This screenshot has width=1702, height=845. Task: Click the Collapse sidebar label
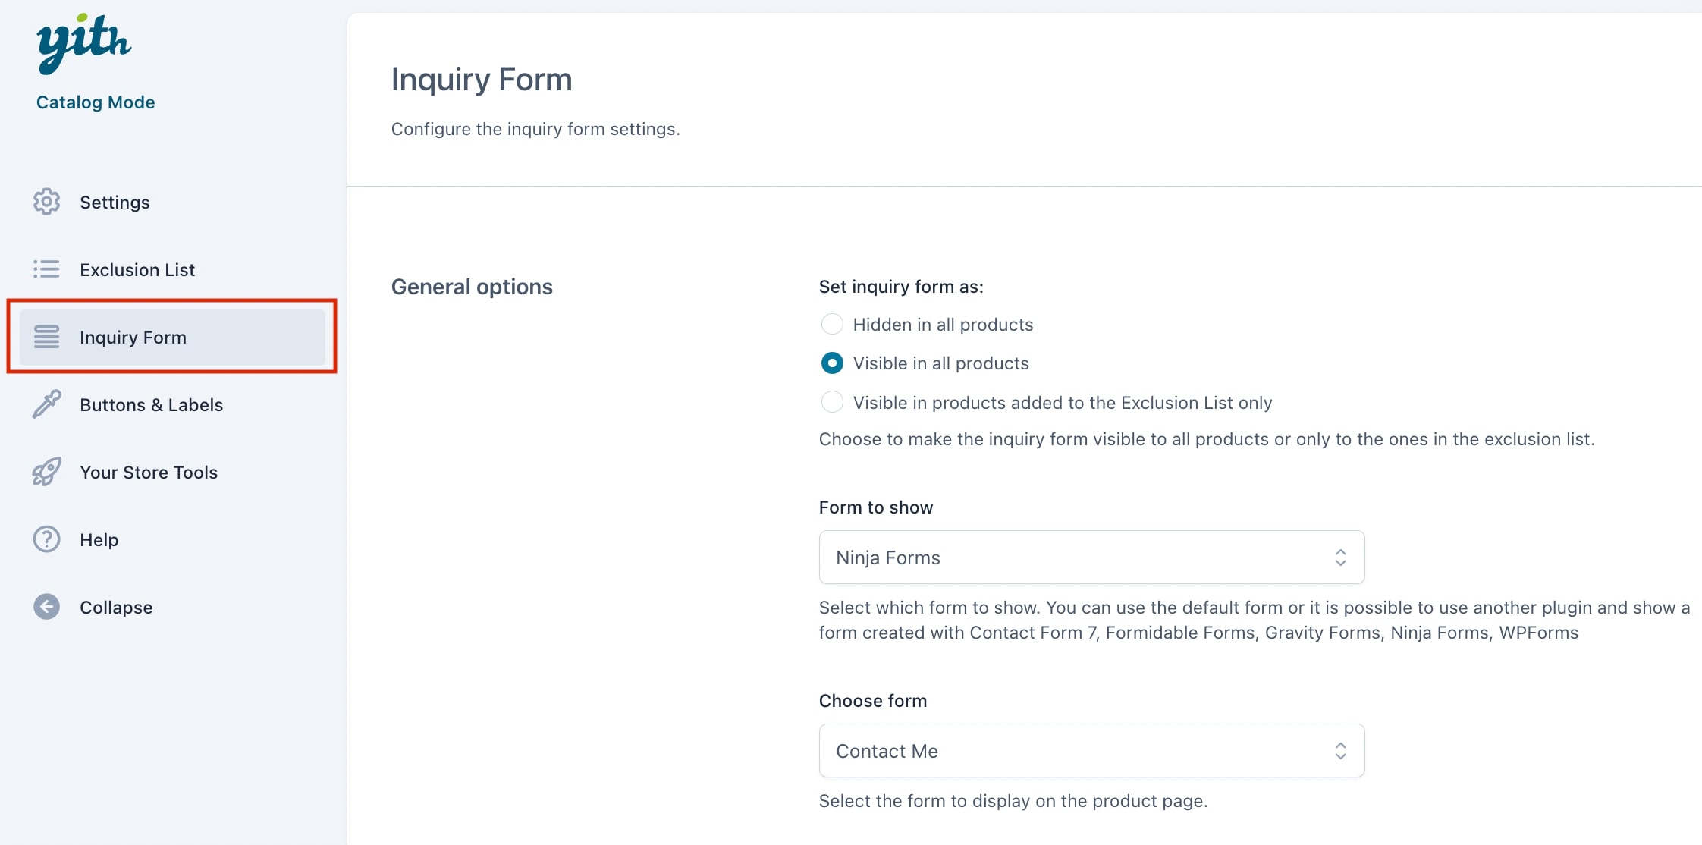[116, 607]
